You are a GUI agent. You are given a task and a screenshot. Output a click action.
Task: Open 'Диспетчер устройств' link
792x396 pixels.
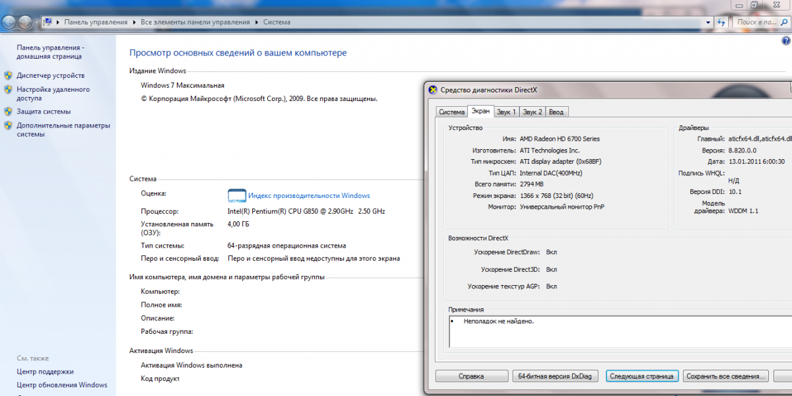[51, 75]
